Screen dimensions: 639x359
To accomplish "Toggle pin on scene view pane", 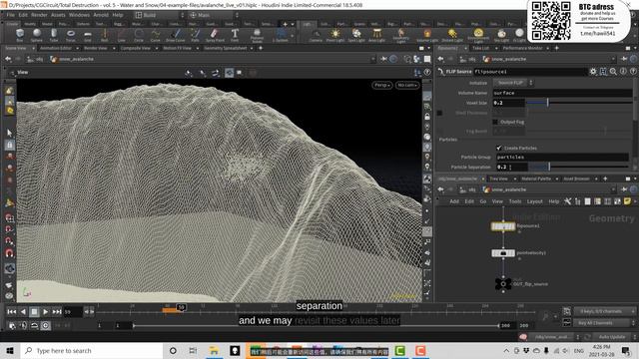I will click(383, 59).
